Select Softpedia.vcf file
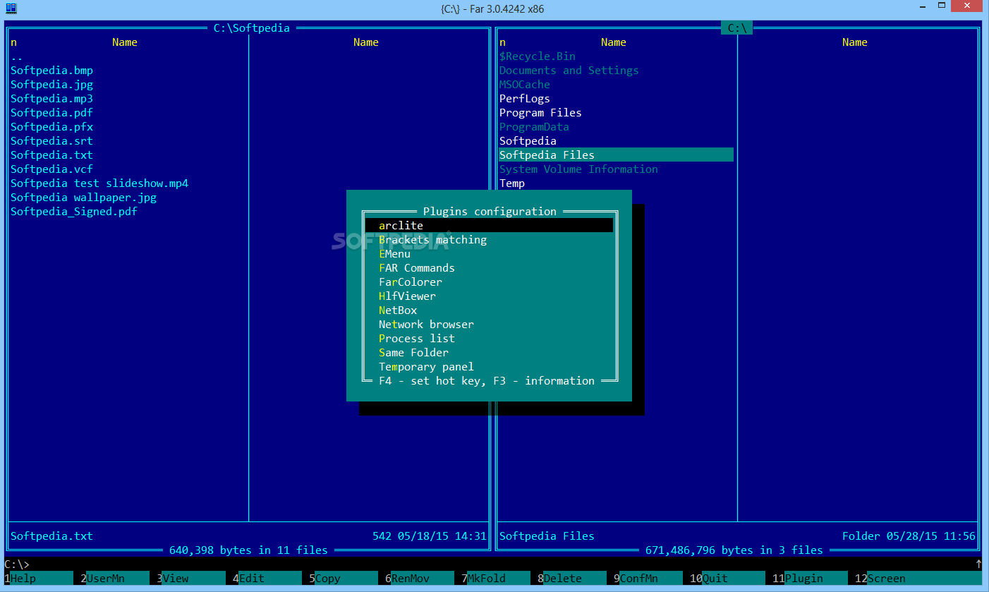Viewport: 989px width, 592px height. (51, 169)
